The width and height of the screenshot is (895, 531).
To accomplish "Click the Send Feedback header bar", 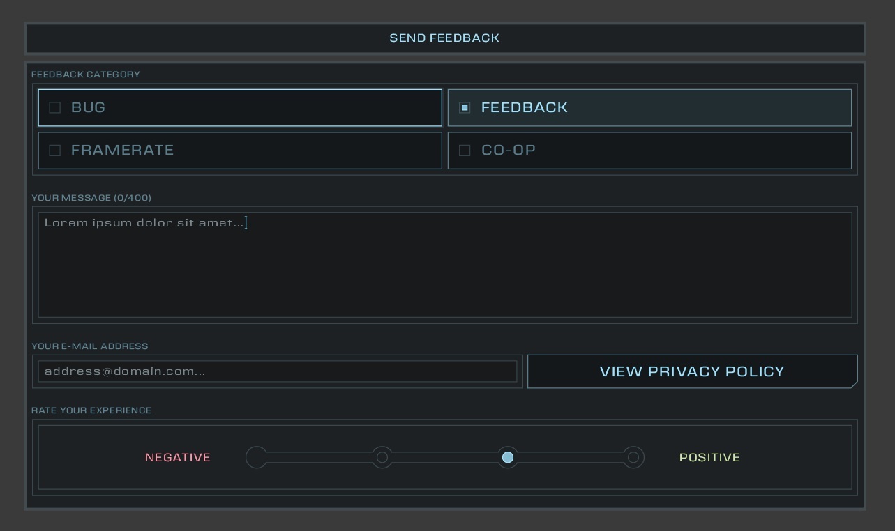I will pos(444,38).
